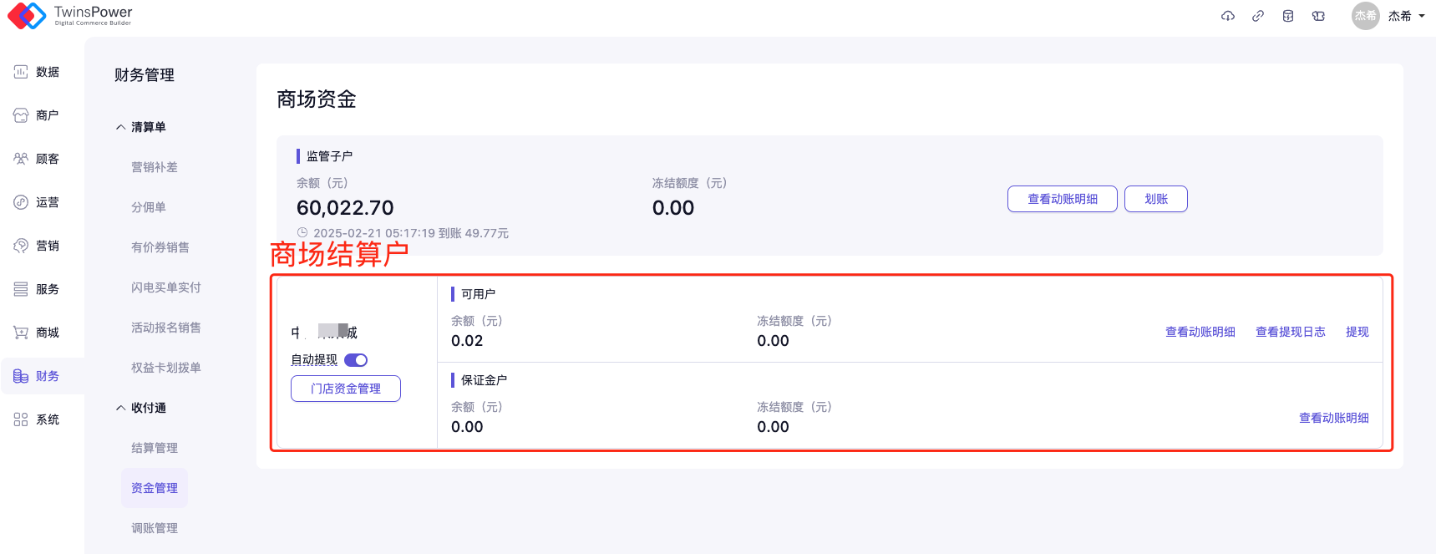This screenshot has width=1436, height=554.
Task: Collapse the 清算单 menu group
Action: click(121, 127)
